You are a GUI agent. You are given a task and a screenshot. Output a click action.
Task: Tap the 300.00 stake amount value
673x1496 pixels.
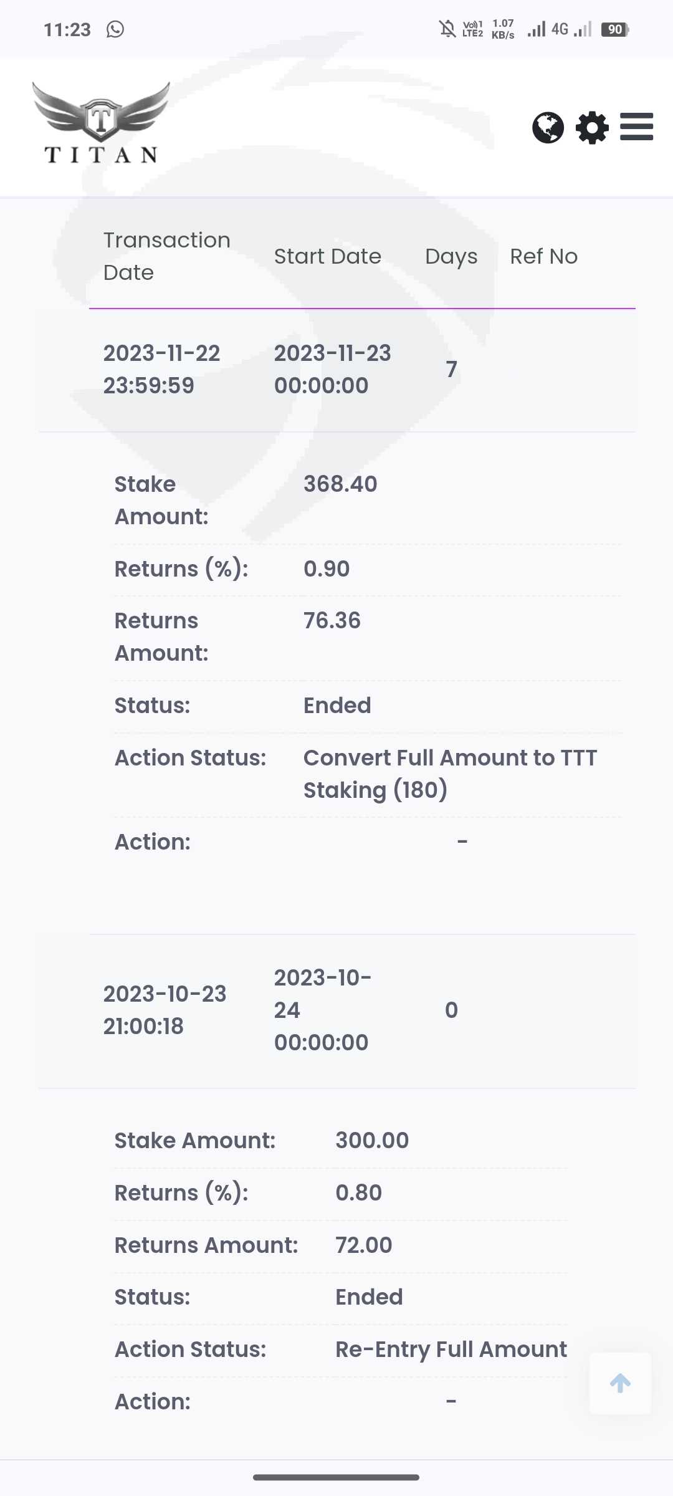click(372, 1141)
